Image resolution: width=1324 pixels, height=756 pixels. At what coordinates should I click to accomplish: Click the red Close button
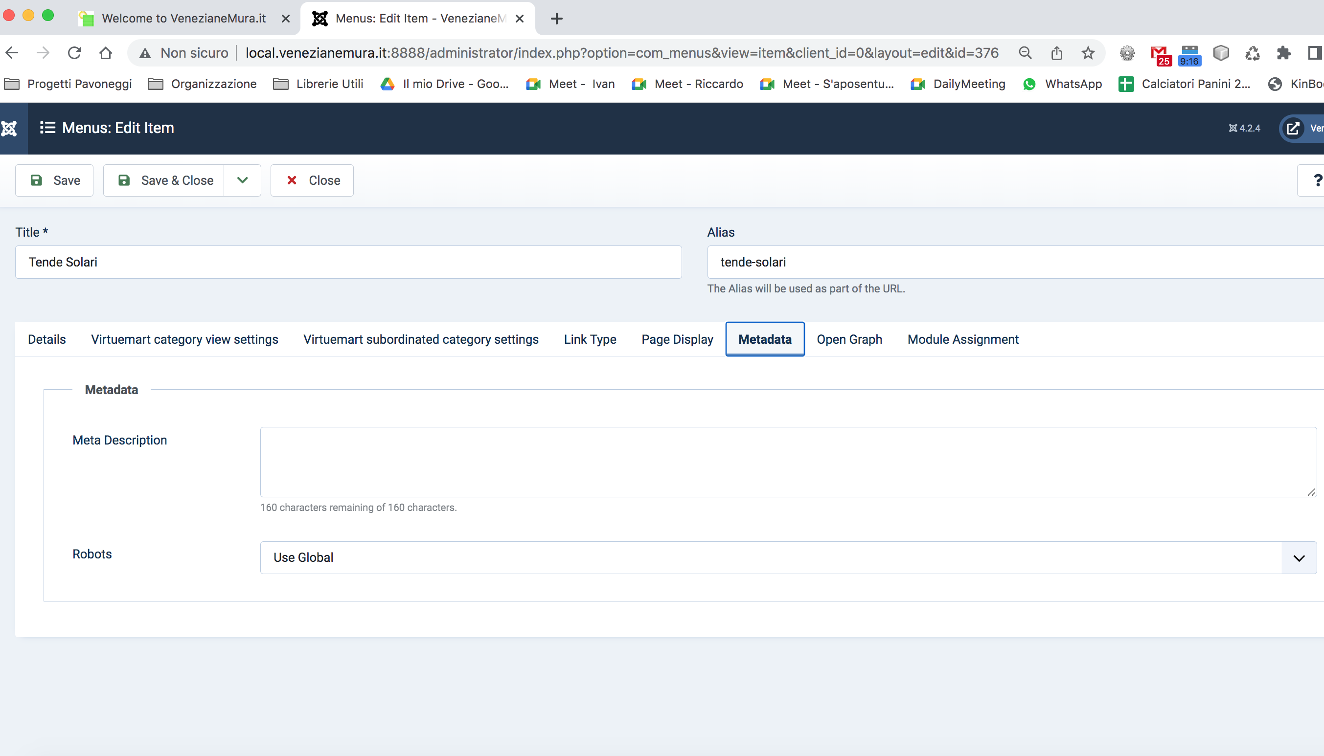(x=312, y=180)
